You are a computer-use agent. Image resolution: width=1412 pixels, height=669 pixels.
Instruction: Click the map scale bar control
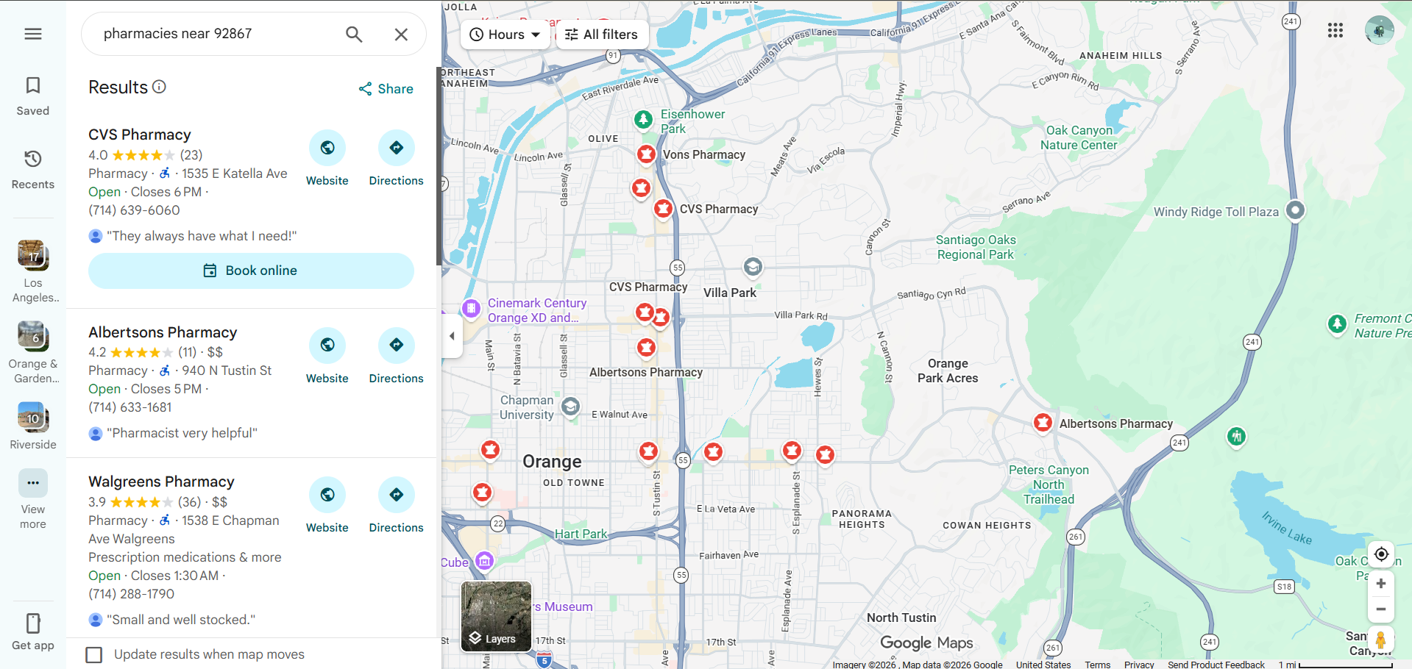point(1336,665)
